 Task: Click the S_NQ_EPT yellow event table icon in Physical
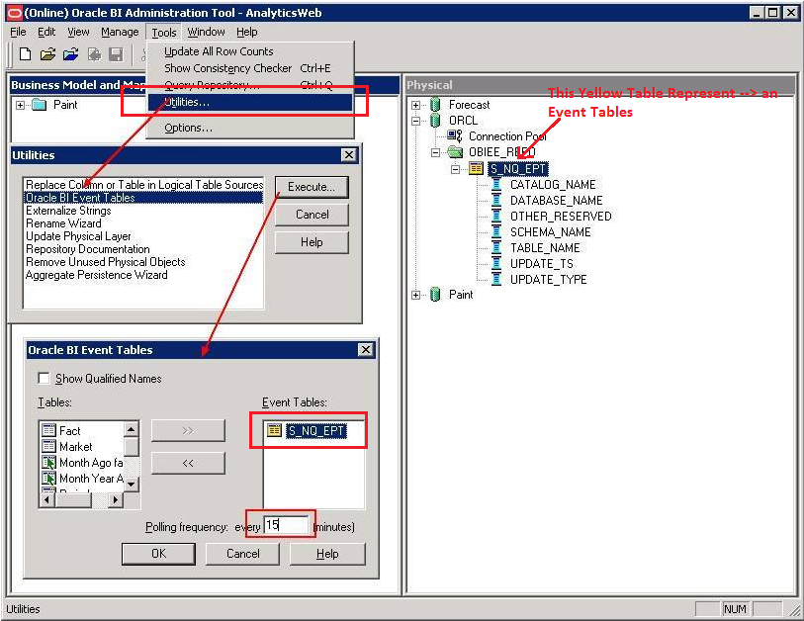click(x=476, y=168)
